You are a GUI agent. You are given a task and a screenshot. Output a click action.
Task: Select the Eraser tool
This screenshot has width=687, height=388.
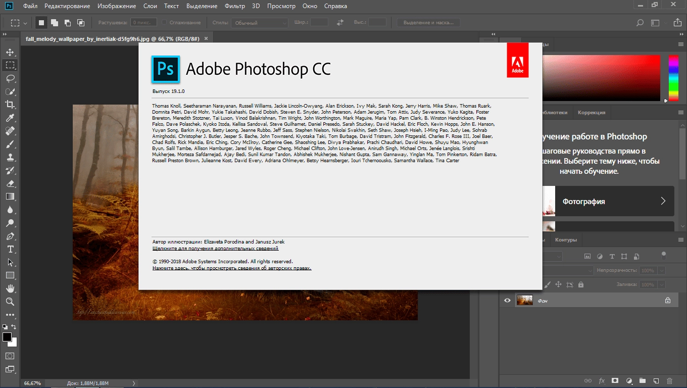[10, 183]
